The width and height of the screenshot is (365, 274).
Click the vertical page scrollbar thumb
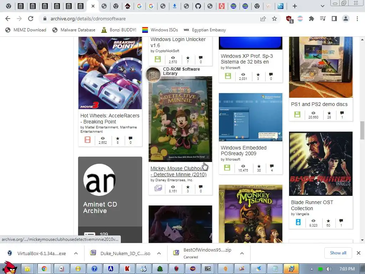pyautogui.click(x=362, y=131)
